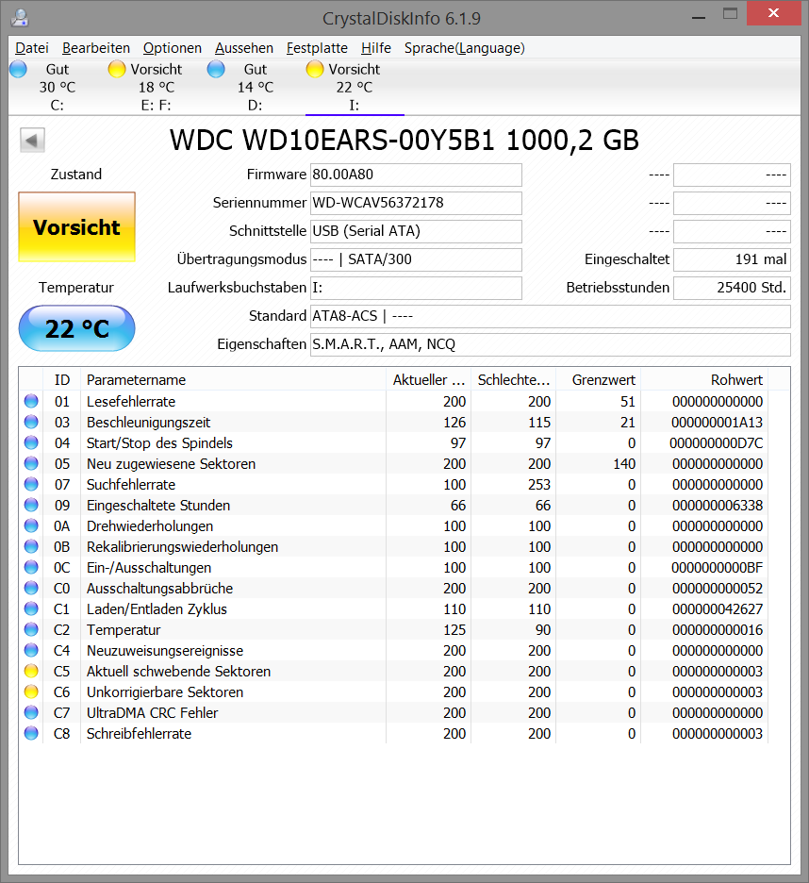
Task: Select the Unkorrigierbare Sektoren parameter name
Action: [x=165, y=692]
